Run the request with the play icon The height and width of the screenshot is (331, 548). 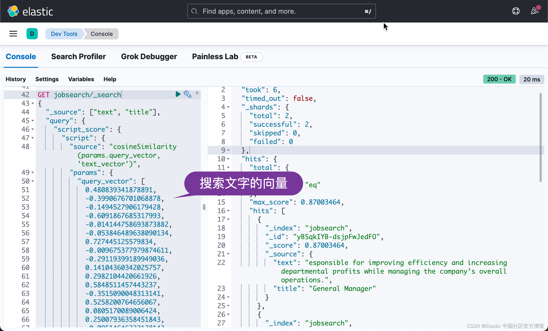[x=178, y=94]
